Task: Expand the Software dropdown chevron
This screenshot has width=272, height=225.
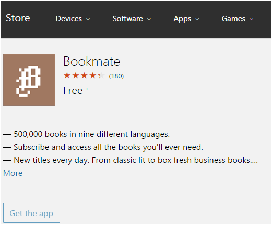Action: click(x=149, y=19)
